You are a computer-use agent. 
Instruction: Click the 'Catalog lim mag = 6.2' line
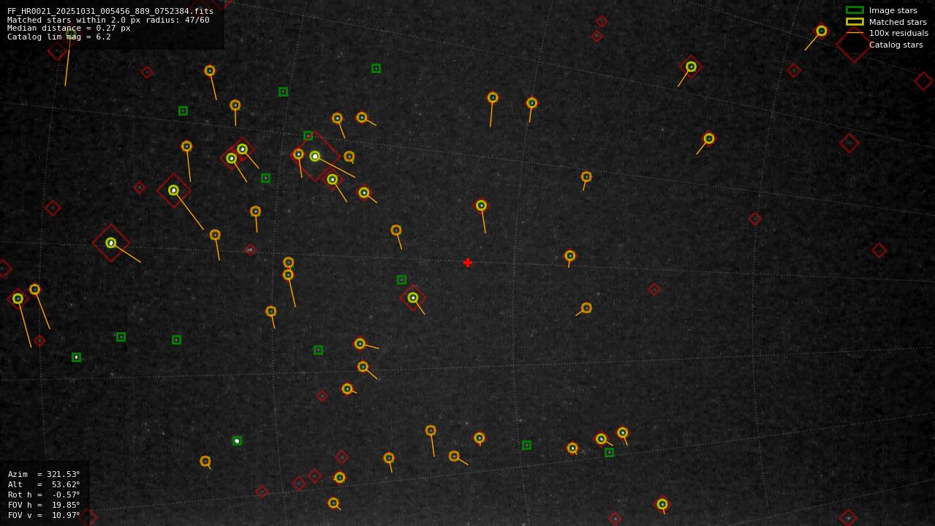point(59,37)
